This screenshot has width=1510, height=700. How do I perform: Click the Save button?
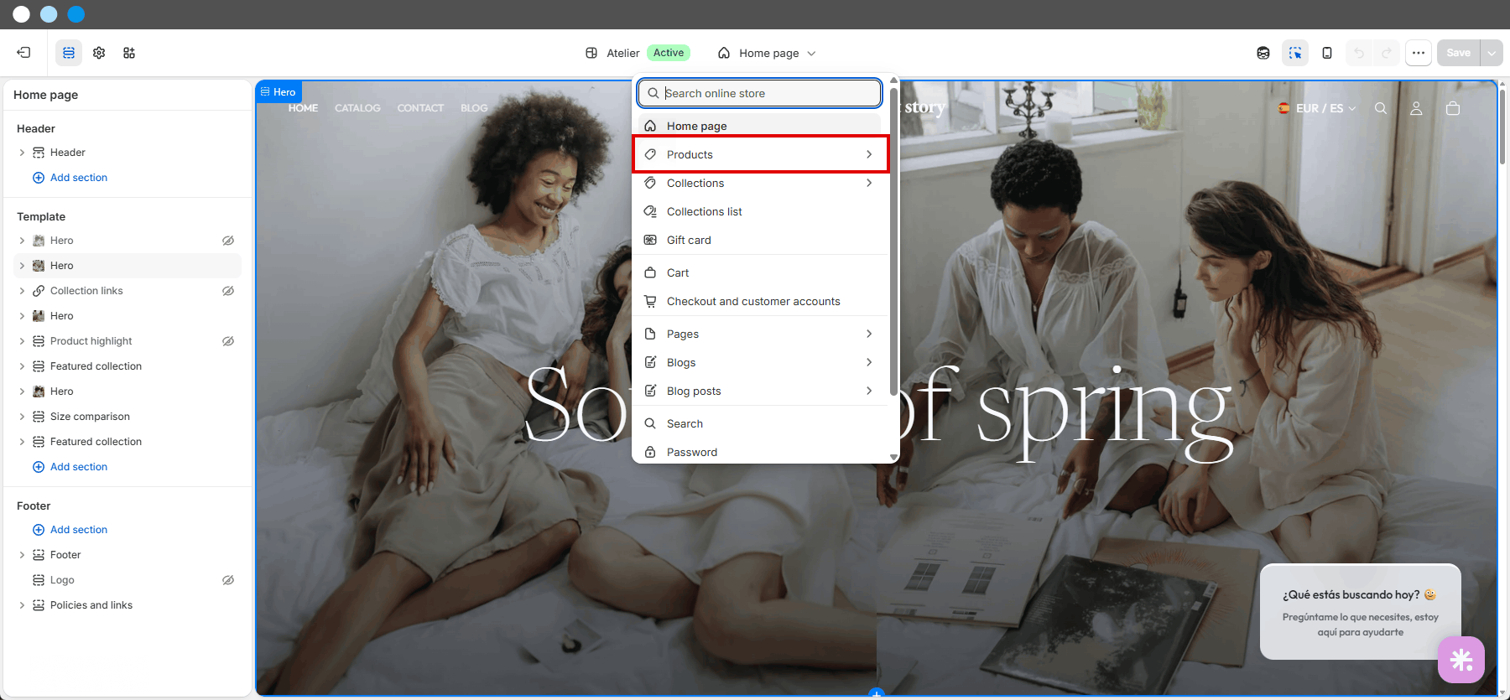pos(1458,53)
